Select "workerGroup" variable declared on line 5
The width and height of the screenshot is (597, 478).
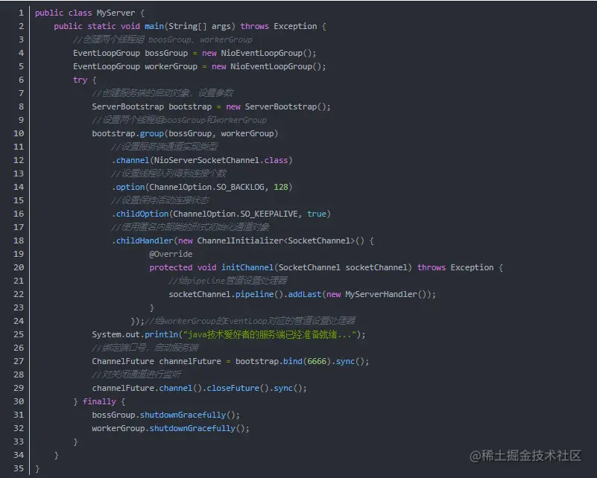[171, 66]
